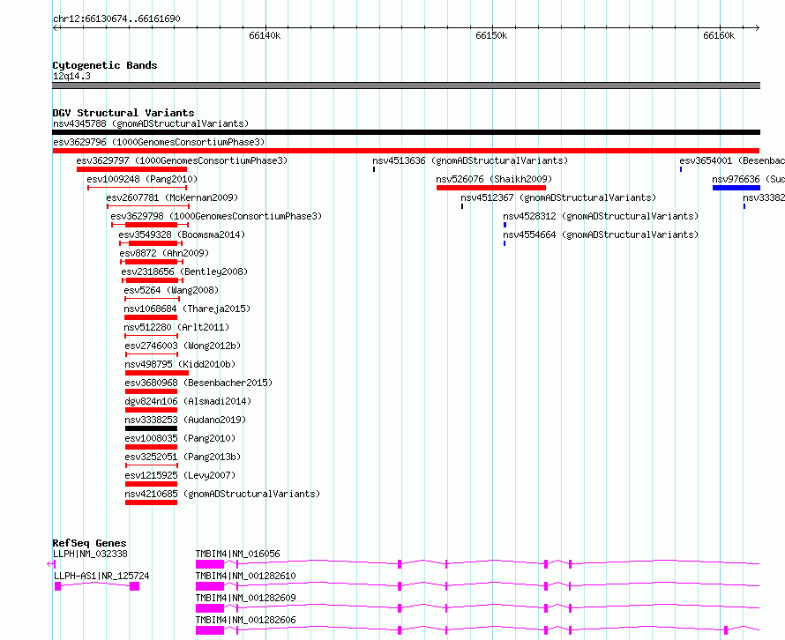Click the gray 12q14.3 cytogenetic band
This screenshot has height=640, width=785.
[406, 86]
